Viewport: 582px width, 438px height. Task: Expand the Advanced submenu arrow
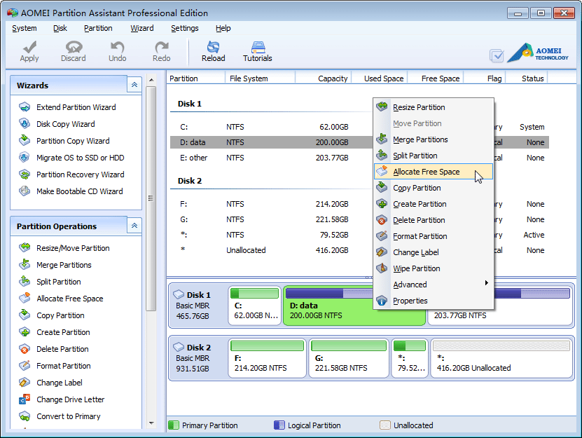pyautogui.click(x=486, y=283)
